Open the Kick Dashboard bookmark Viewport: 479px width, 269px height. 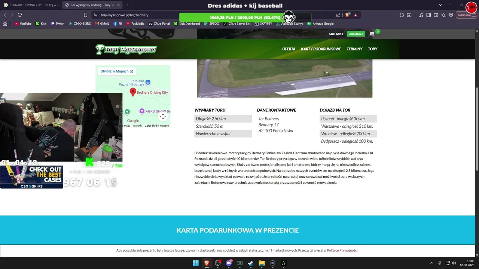187,24
